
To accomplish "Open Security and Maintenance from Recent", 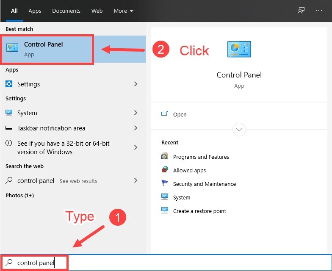I will tap(204, 184).
